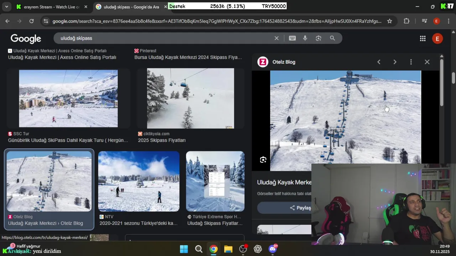This screenshot has height=256, width=456.
Task: Bookmark this page with the star icon
Action: 389,21
